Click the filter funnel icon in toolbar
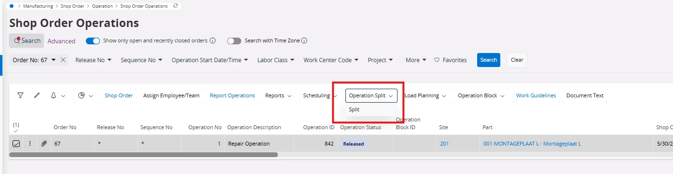673x174 pixels. click(20, 95)
